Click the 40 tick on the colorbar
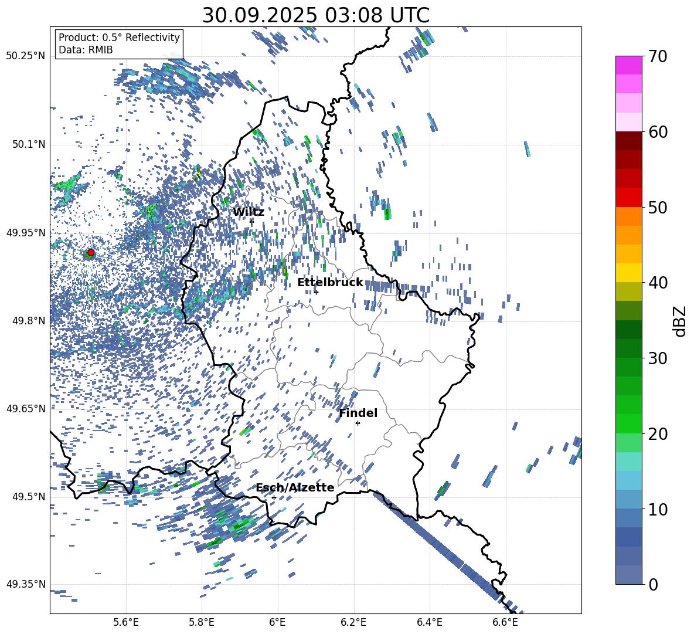694x634 pixels. coord(658,283)
